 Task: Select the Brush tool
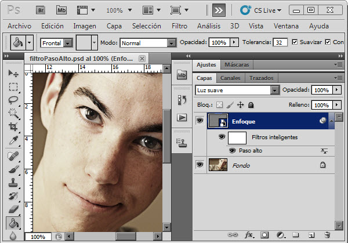pos(13,169)
